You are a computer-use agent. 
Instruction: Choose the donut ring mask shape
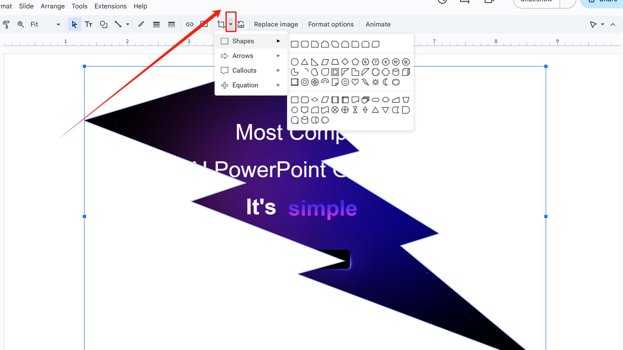(305, 82)
